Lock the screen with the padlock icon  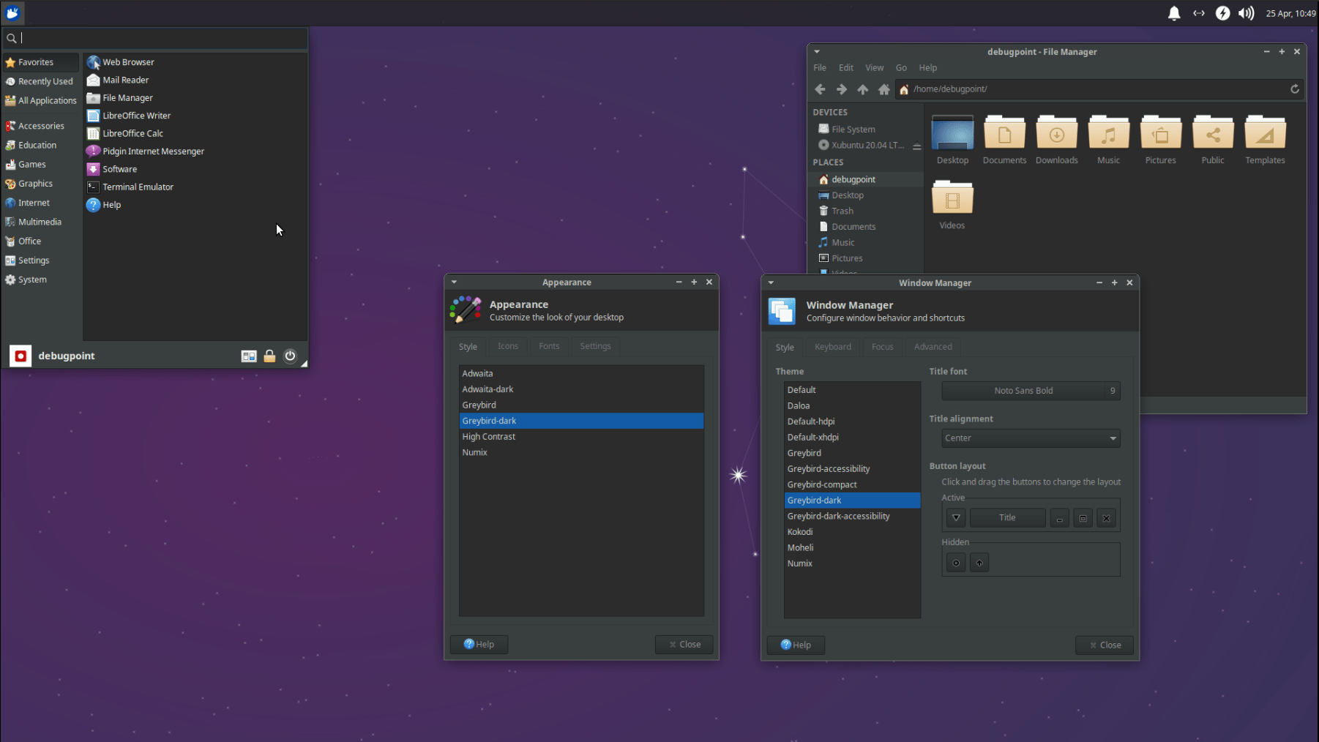point(269,356)
